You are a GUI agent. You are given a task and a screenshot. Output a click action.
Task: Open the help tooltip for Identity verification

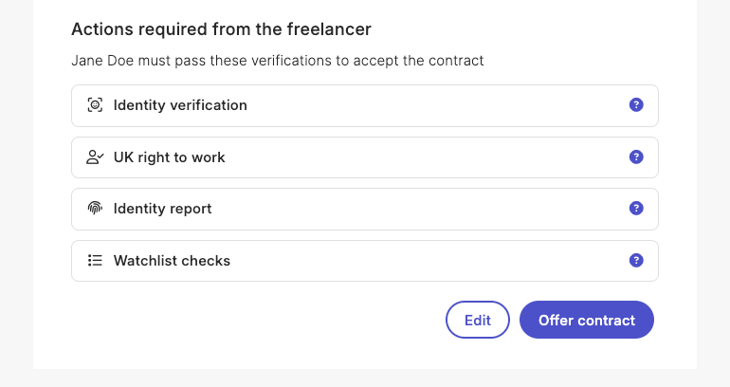(x=636, y=104)
